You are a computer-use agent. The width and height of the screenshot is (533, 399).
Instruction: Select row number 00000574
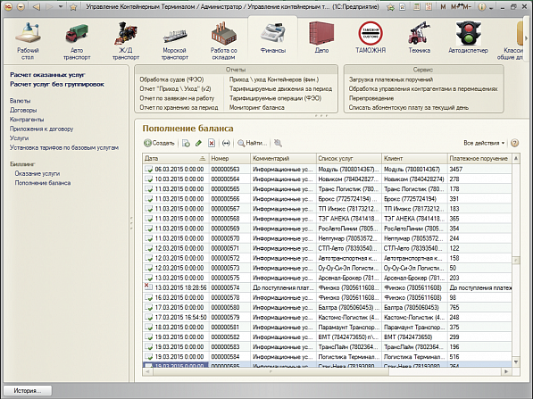[x=327, y=287]
